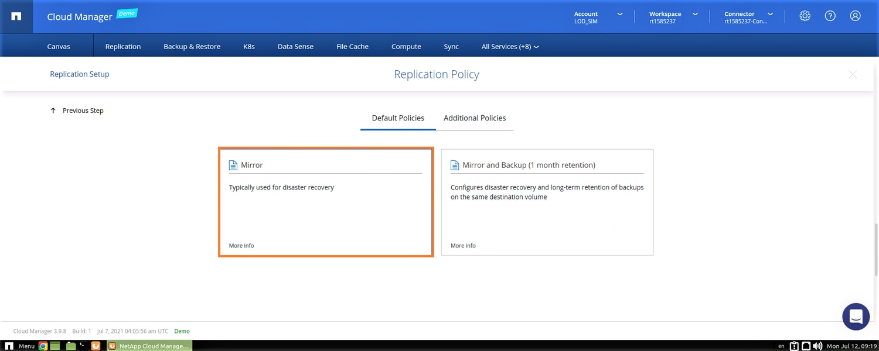The height and width of the screenshot is (351, 879).
Task: Open the Data Sense menu item
Action: click(295, 46)
